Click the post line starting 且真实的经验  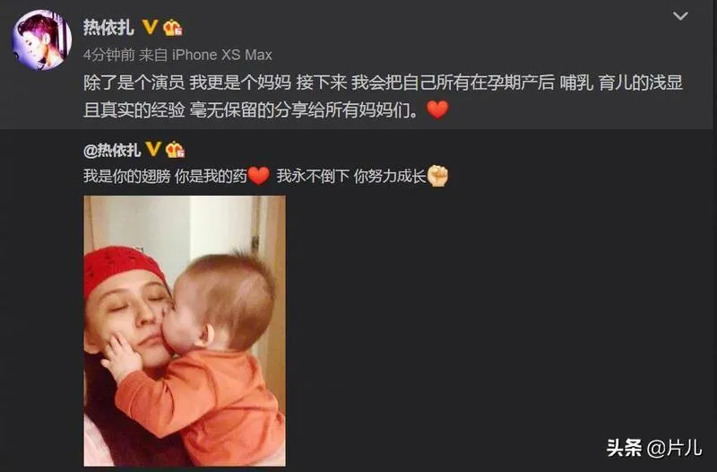click(x=251, y=109)
